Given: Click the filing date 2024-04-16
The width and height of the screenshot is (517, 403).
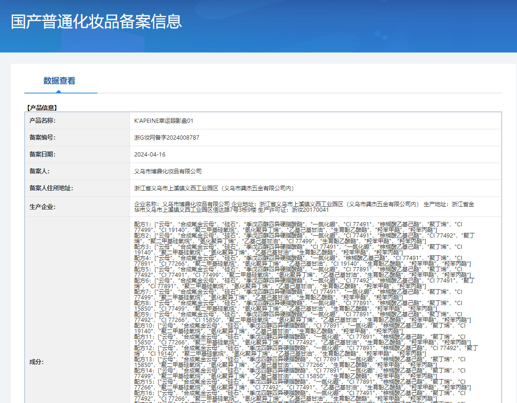Looking at the screenshot, I should coord(150,154).
